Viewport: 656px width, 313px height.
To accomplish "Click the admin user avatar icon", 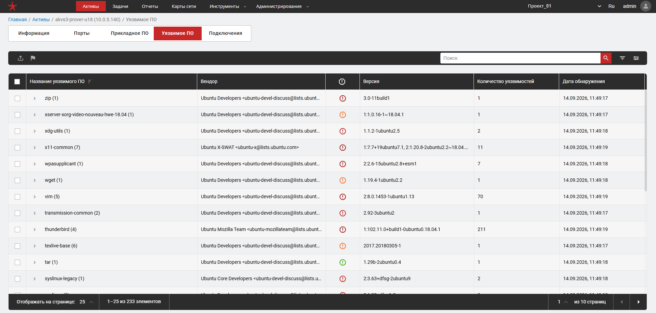I will click(x=645, y=6).
